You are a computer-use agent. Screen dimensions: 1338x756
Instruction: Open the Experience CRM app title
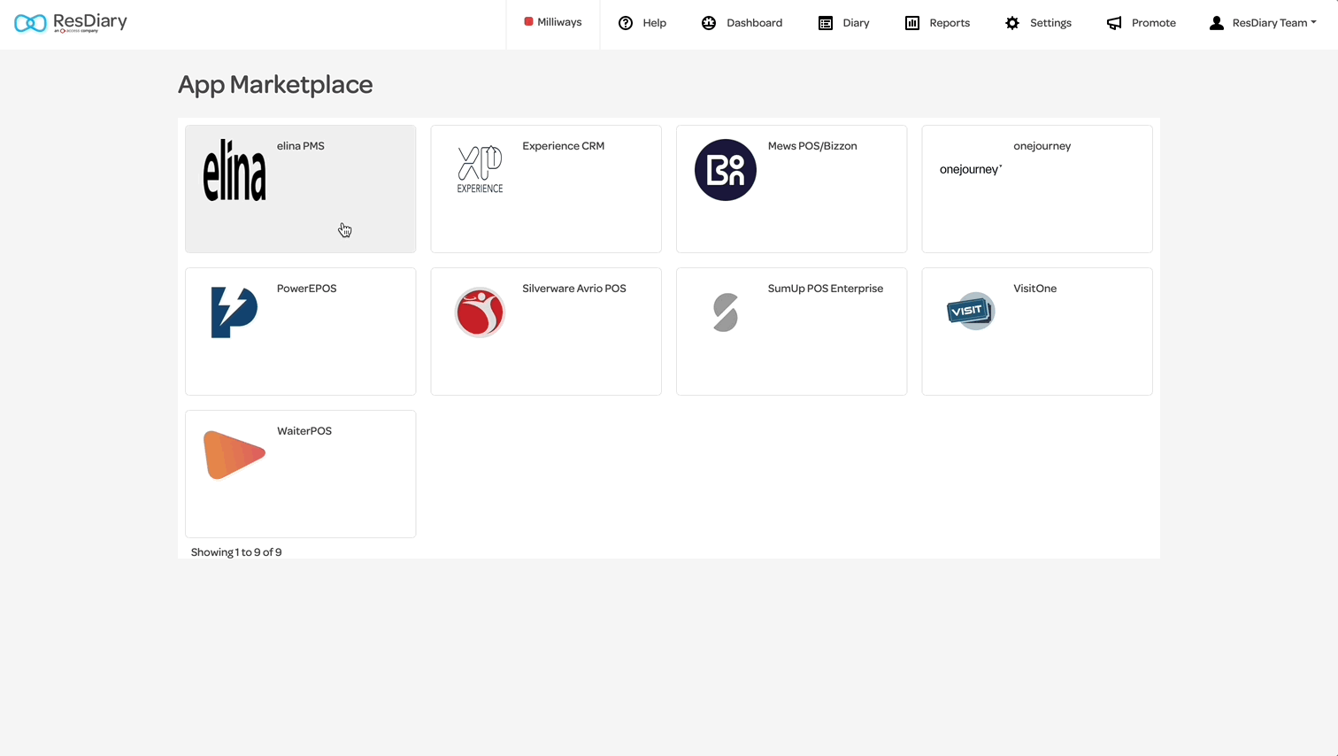(x=564, y=146)
